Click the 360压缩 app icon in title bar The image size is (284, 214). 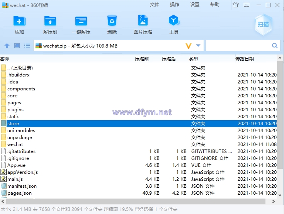tap(5, 5)
